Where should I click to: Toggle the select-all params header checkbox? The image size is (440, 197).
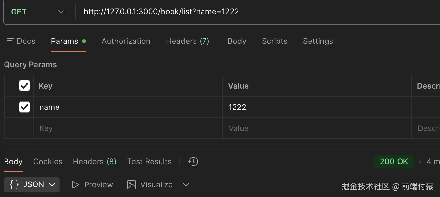click(x=25, y=86)
